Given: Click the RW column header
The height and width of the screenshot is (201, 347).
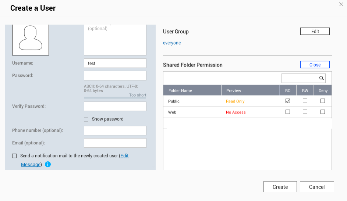Looking at the screenshot, I should pyautogui.click(x=305, y=90).
